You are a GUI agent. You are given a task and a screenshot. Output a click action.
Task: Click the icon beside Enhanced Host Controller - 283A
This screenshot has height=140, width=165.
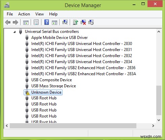pos(27,74)
